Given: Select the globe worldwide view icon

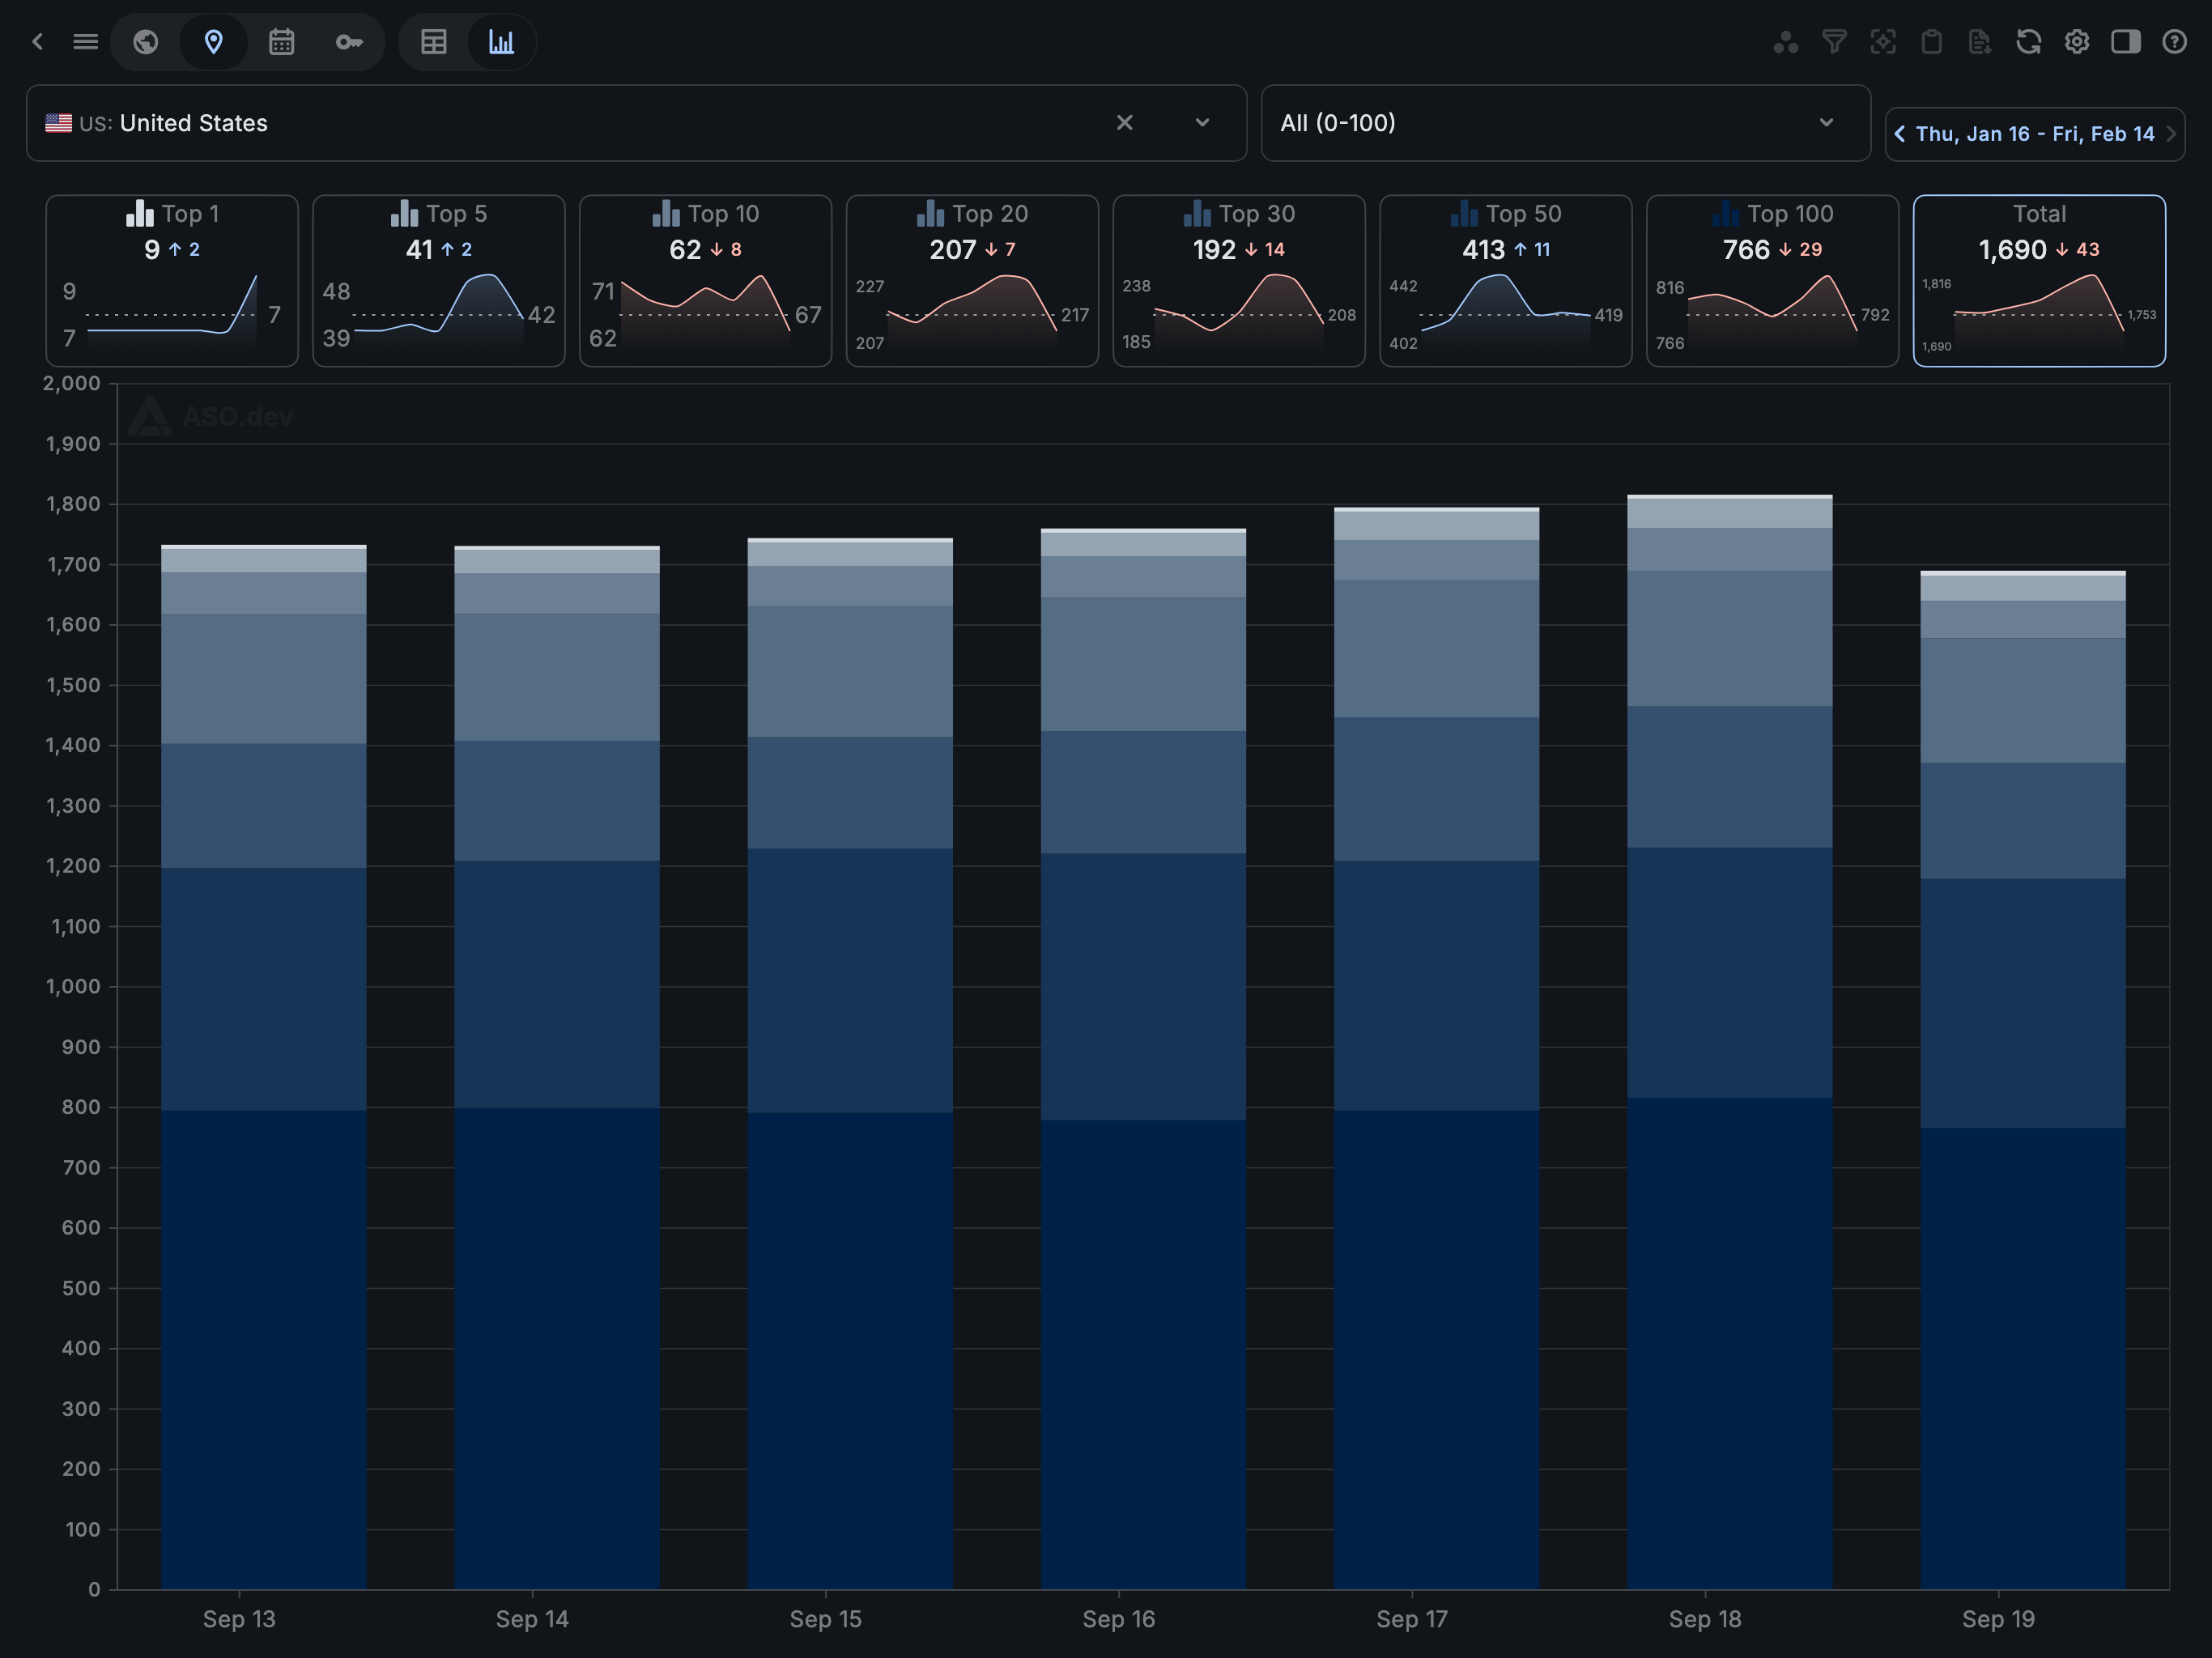Looking at the screenshot, I should [146, 42].
